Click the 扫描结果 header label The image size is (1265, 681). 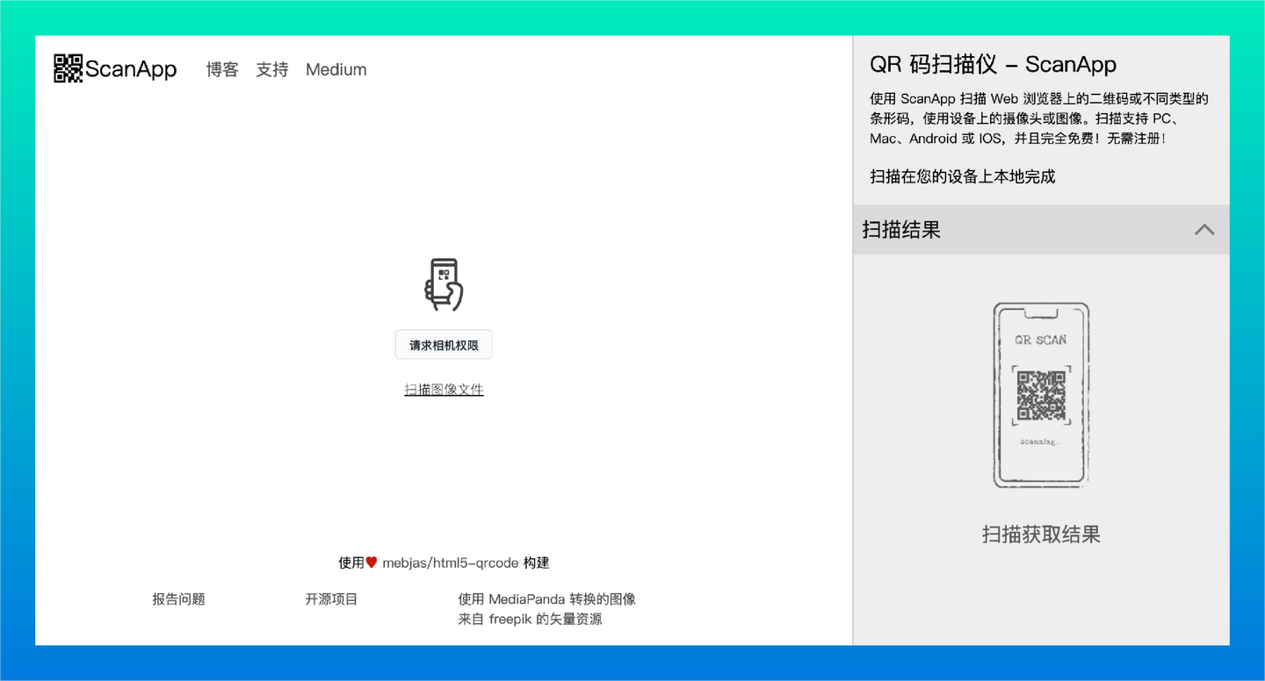coord(901,230)
